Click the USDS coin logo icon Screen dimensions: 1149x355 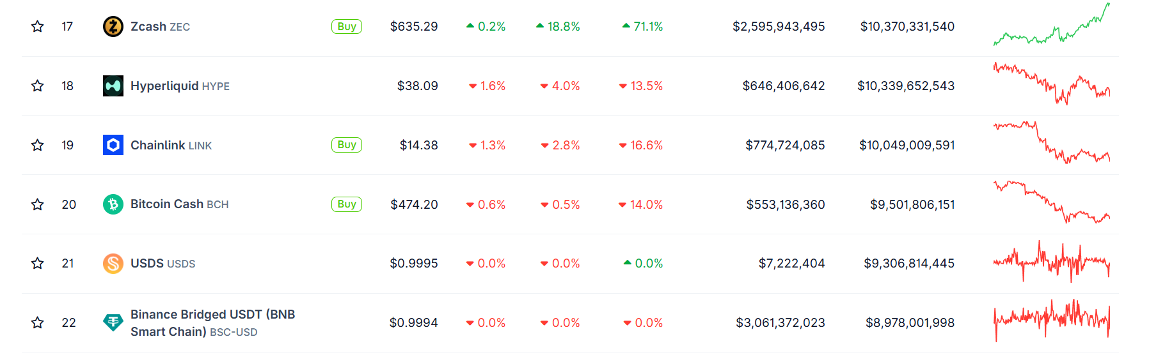click(113, 263)
